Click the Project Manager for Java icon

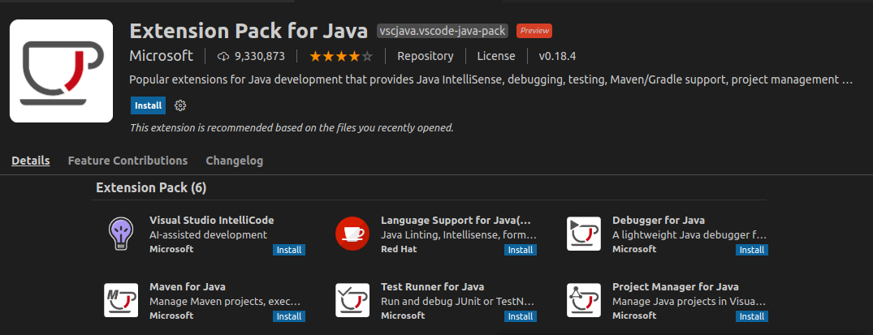click(583, 300)
